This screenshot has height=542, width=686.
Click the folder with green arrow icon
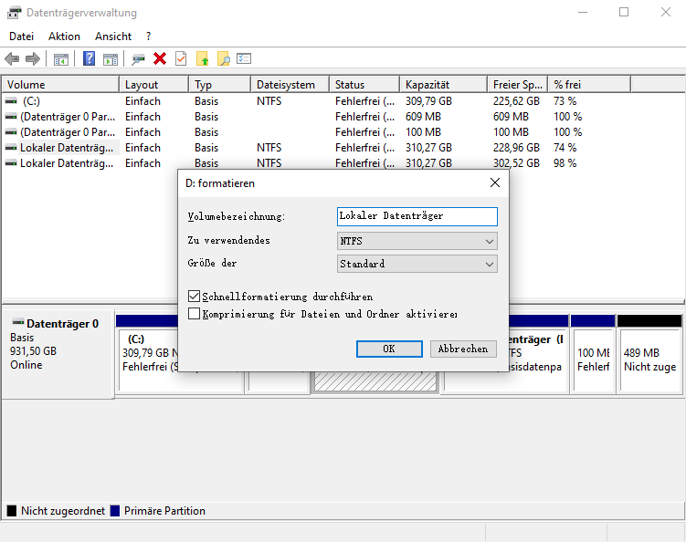(x=203, y=59)
